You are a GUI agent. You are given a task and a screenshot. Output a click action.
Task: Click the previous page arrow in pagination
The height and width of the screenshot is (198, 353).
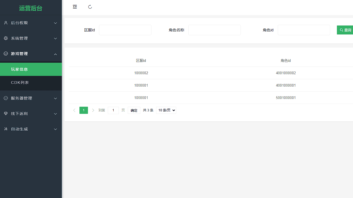(74, 110)
